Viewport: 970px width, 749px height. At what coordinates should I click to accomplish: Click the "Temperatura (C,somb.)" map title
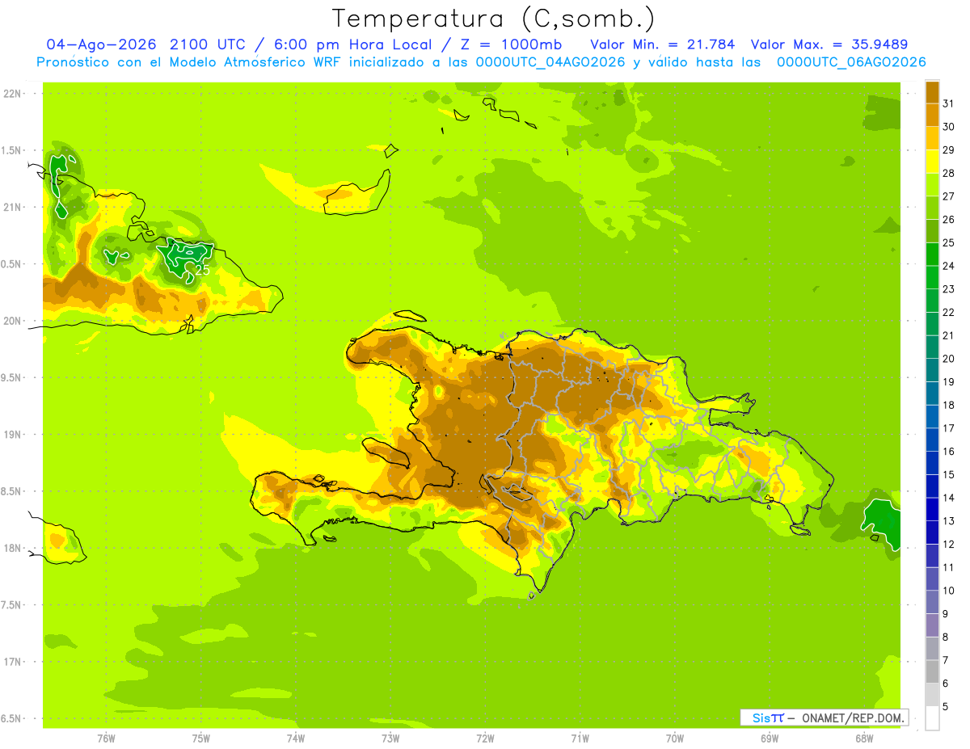tap(494, 19)
